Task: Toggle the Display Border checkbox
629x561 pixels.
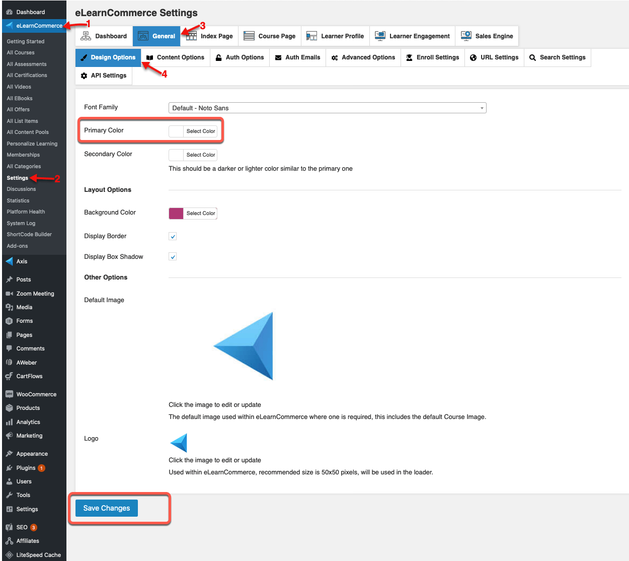Action: (173, 236)
